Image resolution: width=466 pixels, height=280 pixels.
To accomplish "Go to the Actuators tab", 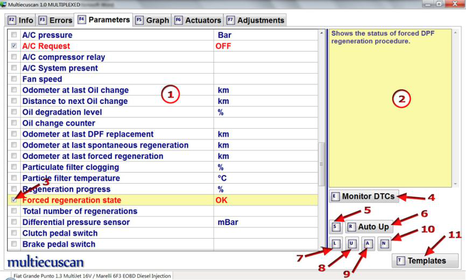I will 197,20.
